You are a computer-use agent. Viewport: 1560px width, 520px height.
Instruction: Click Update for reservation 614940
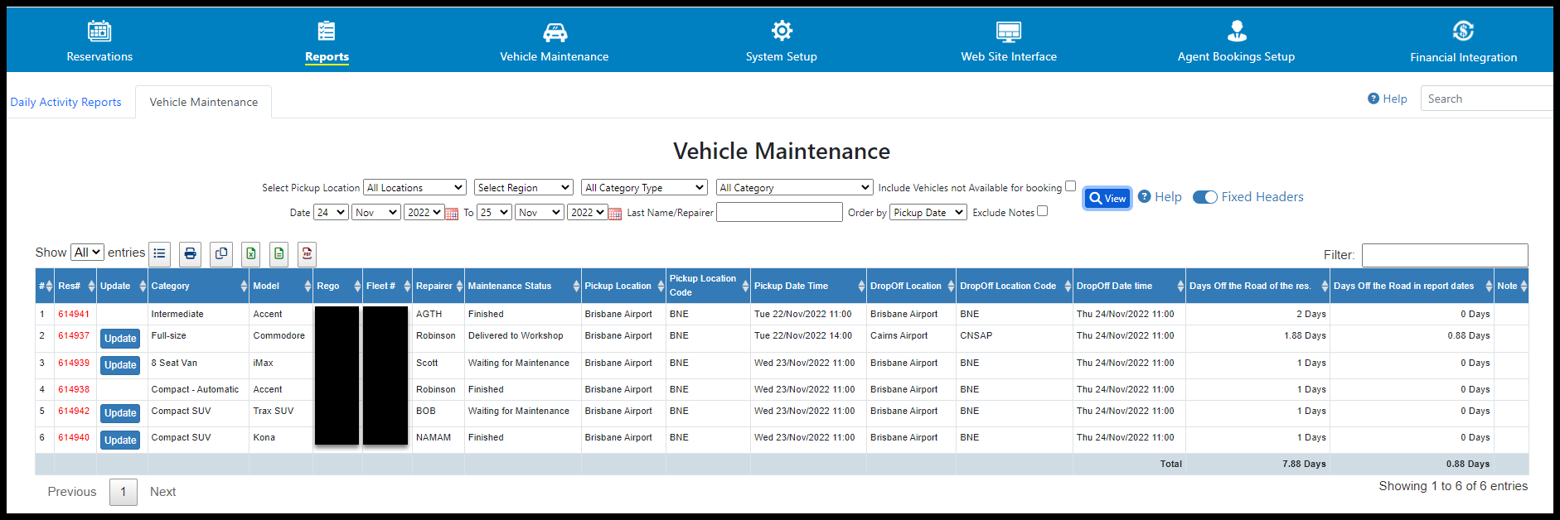click(x=120, y=441)
